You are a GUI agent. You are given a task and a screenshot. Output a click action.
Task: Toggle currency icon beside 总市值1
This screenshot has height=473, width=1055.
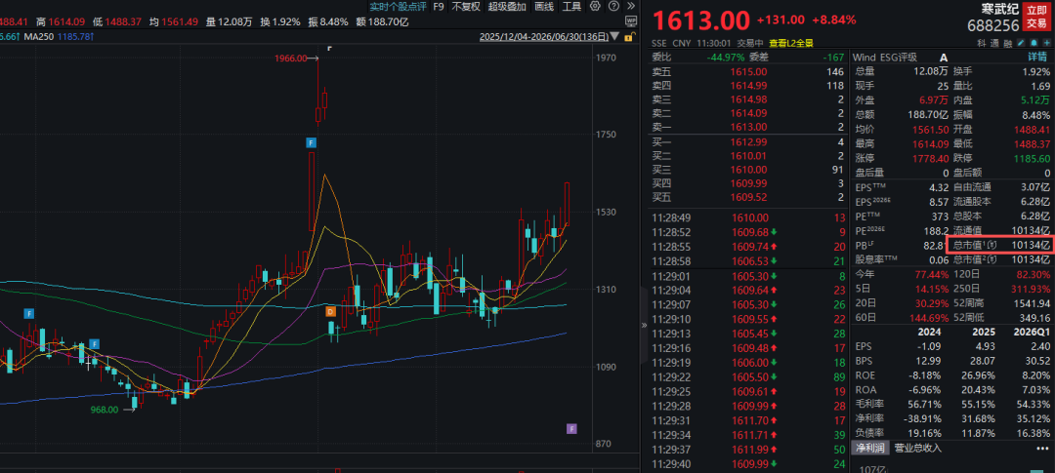coord(992,245)
